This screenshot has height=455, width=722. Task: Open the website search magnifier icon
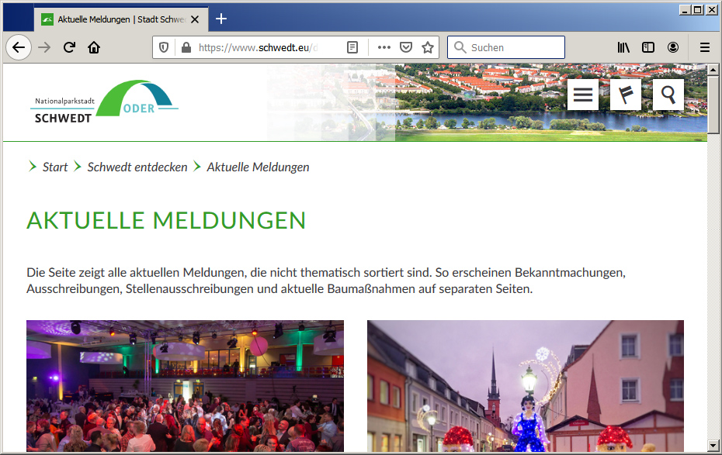click(x=668, y=95)
